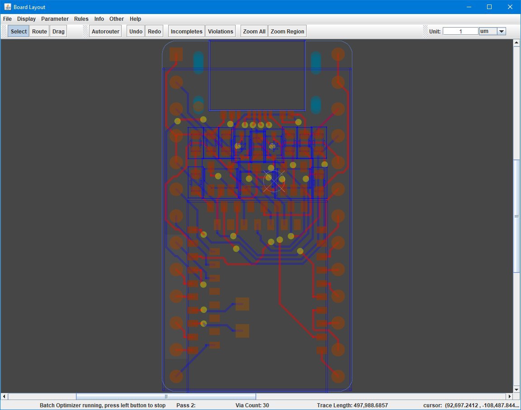Click the Java application icon in title bar

click(7, 7)
